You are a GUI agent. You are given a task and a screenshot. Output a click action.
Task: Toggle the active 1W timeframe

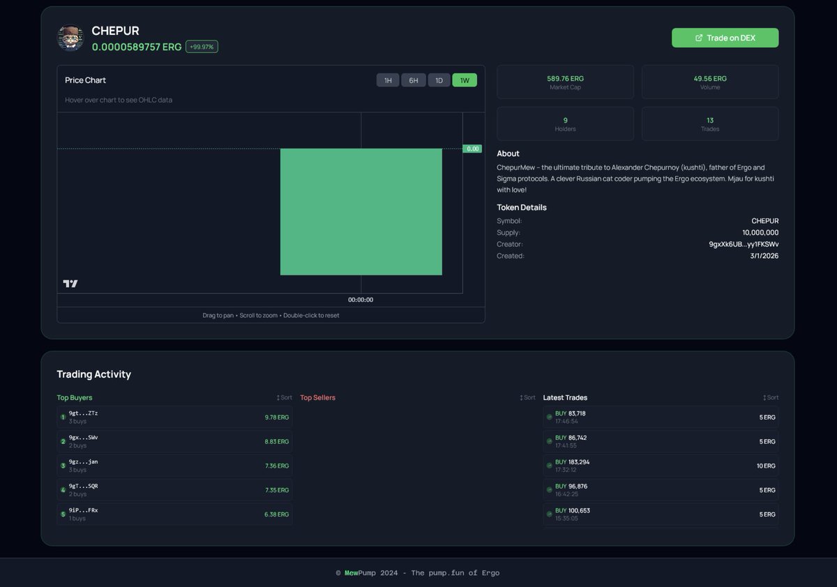(x=465, y=80)
